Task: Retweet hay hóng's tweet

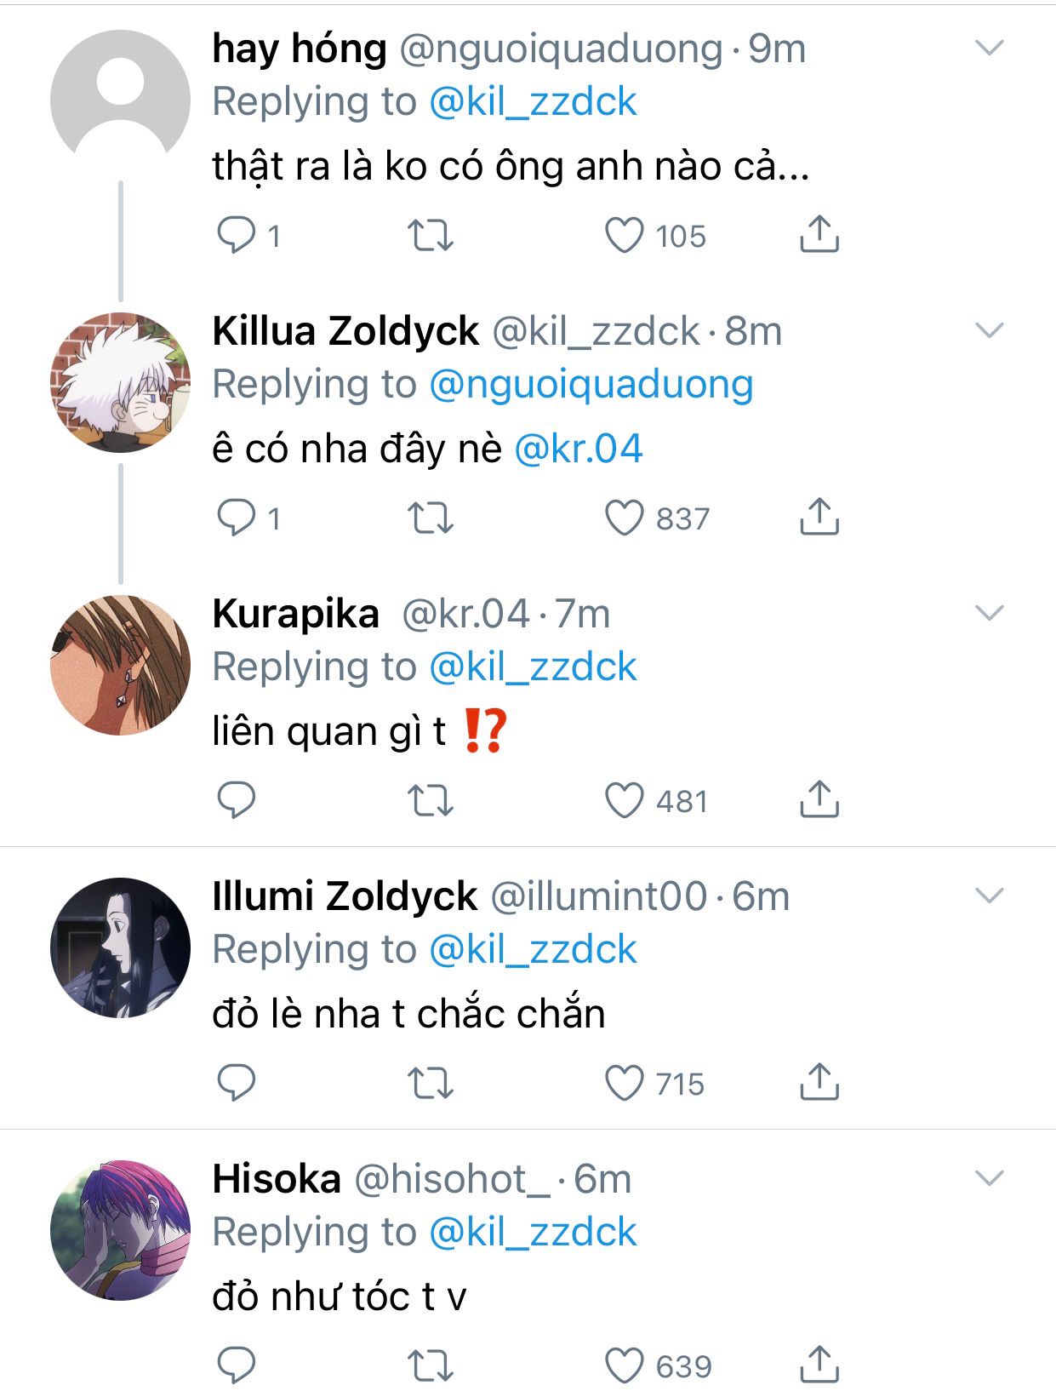Action: click(431, 236)
